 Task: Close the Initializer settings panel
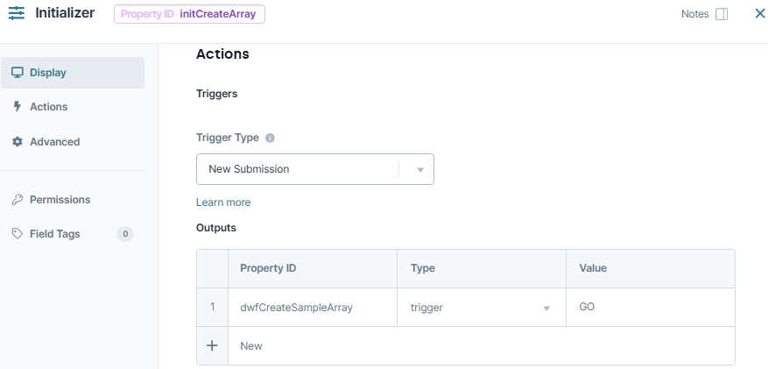759,13
